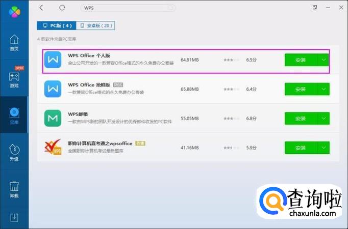This screenshot has height=229, width=348.
Task: Open the 职称计算机直考通之wpsoffice title
Action: point(100,144)
